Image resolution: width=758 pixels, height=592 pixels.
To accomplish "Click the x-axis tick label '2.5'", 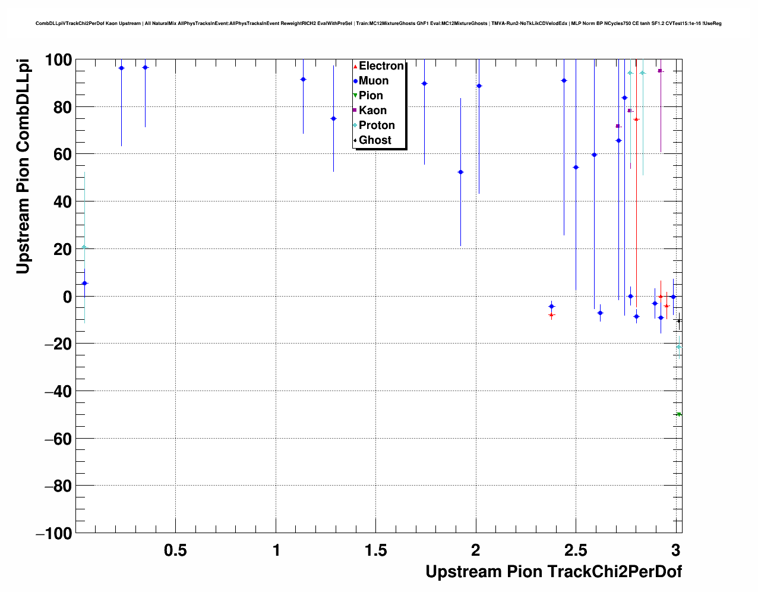I will (576, 550).
